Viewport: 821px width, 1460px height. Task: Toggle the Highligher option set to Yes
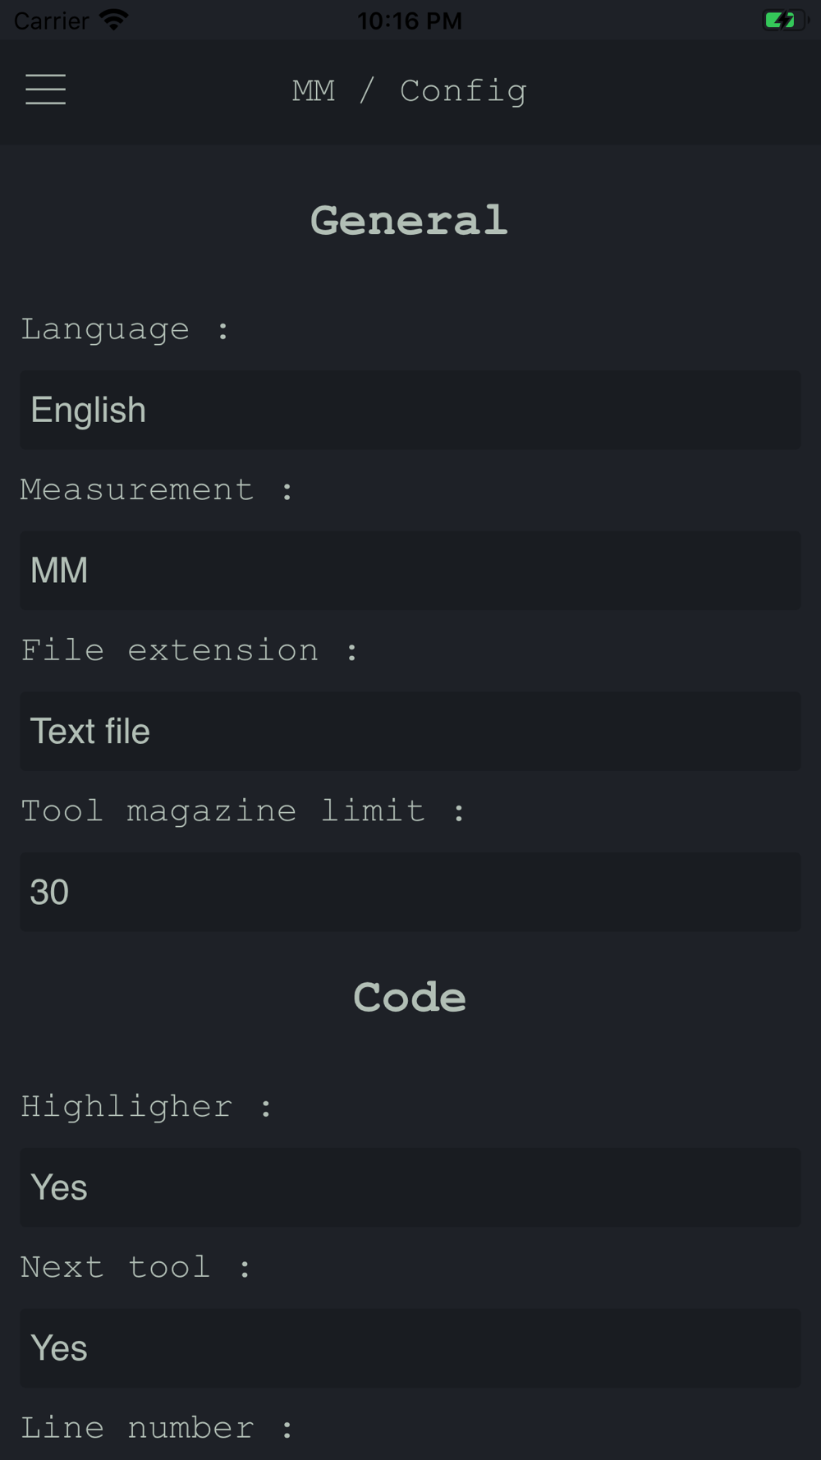pyautogui.click(x=410, y=1187)
